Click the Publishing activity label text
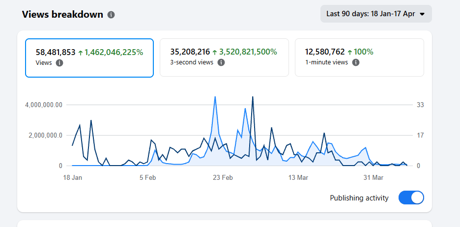Viewport: 460px width, 227px height. (x=359, y=198)
